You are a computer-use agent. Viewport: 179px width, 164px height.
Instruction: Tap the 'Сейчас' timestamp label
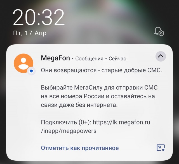click(117, 59)
